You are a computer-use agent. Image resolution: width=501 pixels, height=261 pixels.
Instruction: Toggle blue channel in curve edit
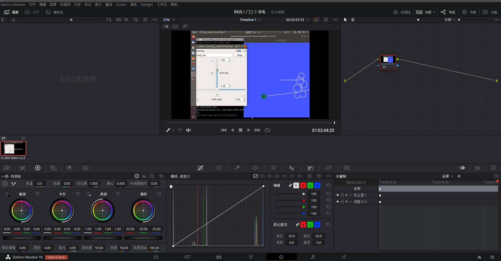[317, 185]
